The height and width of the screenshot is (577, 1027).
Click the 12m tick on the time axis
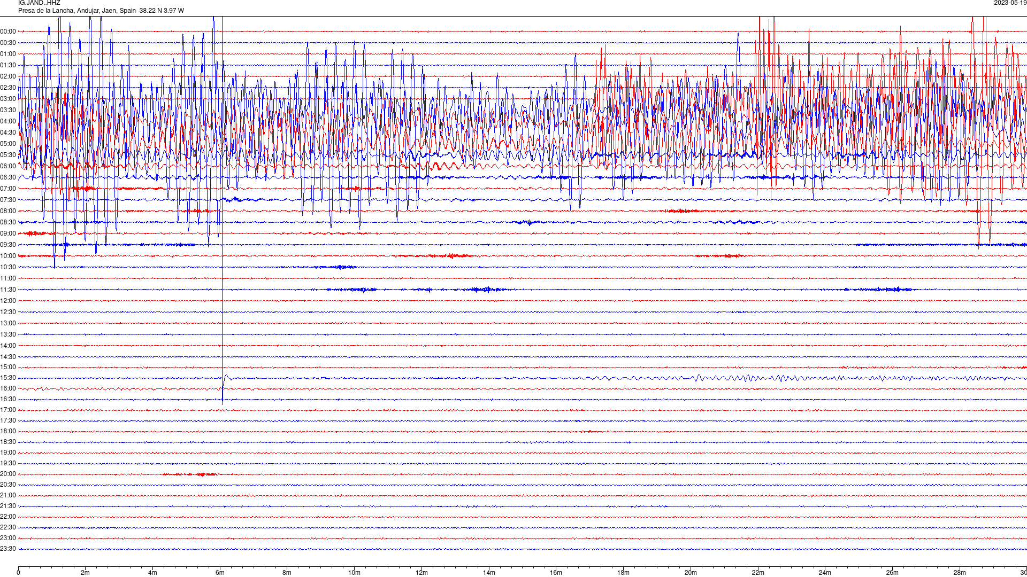click(421, 573)
